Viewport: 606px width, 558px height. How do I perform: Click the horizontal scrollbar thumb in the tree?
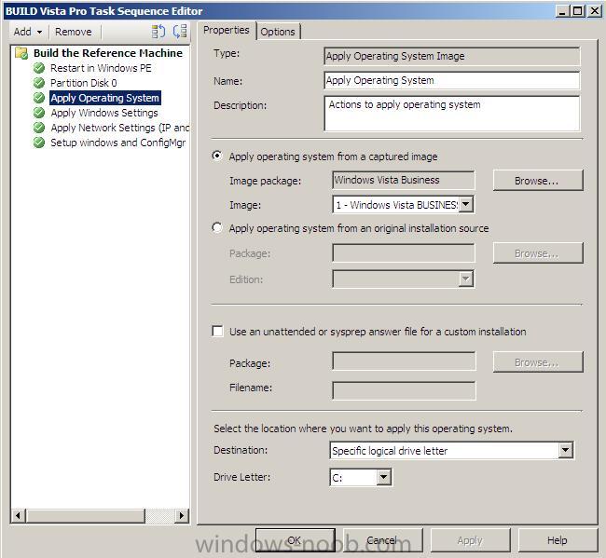[86, 515]
